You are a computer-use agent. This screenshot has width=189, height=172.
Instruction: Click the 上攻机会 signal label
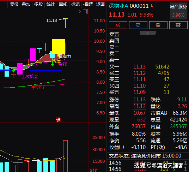tap(30, 77)
